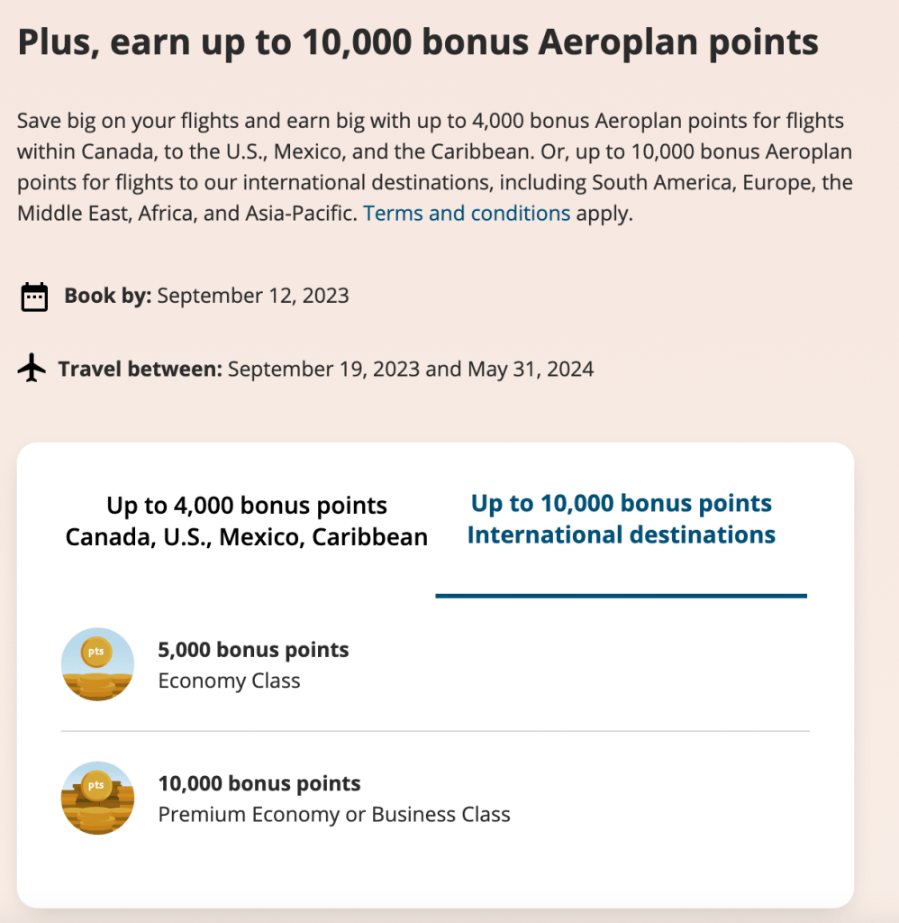Click the word "apply." after the Terms link
This screenshot has height=923, width=899.
(x=604, y=214)
